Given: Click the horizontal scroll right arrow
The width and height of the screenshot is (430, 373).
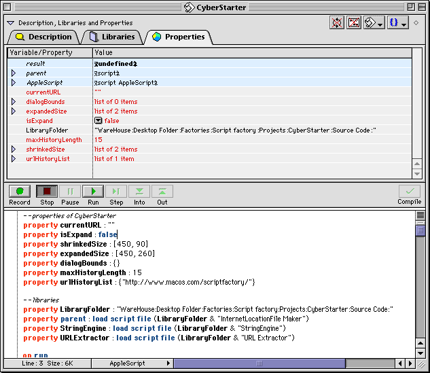Looking at the screenshot, I should 410,363.
